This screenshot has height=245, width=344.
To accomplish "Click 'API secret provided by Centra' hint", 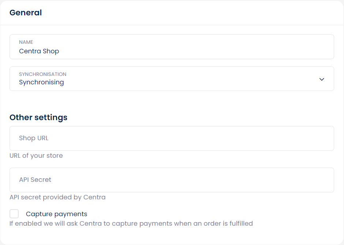I will (x=57, y=197).
